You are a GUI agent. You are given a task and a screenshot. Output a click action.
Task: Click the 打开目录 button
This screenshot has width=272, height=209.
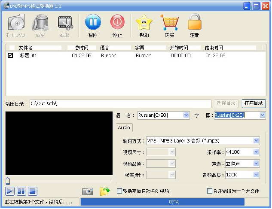coord(254,103)
